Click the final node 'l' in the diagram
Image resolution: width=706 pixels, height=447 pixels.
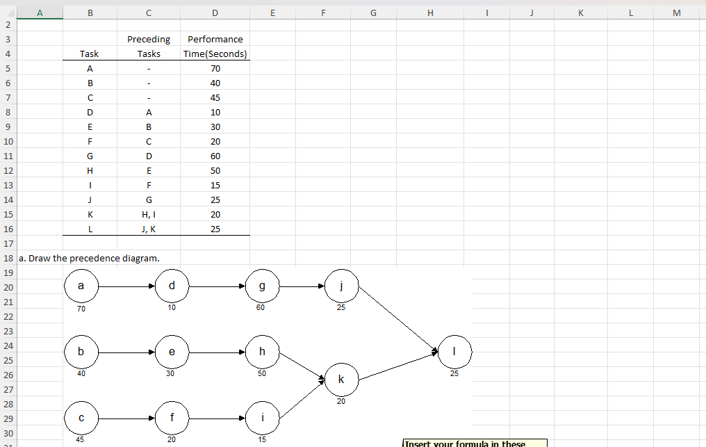pyautogui.click(x=454, y=351)
